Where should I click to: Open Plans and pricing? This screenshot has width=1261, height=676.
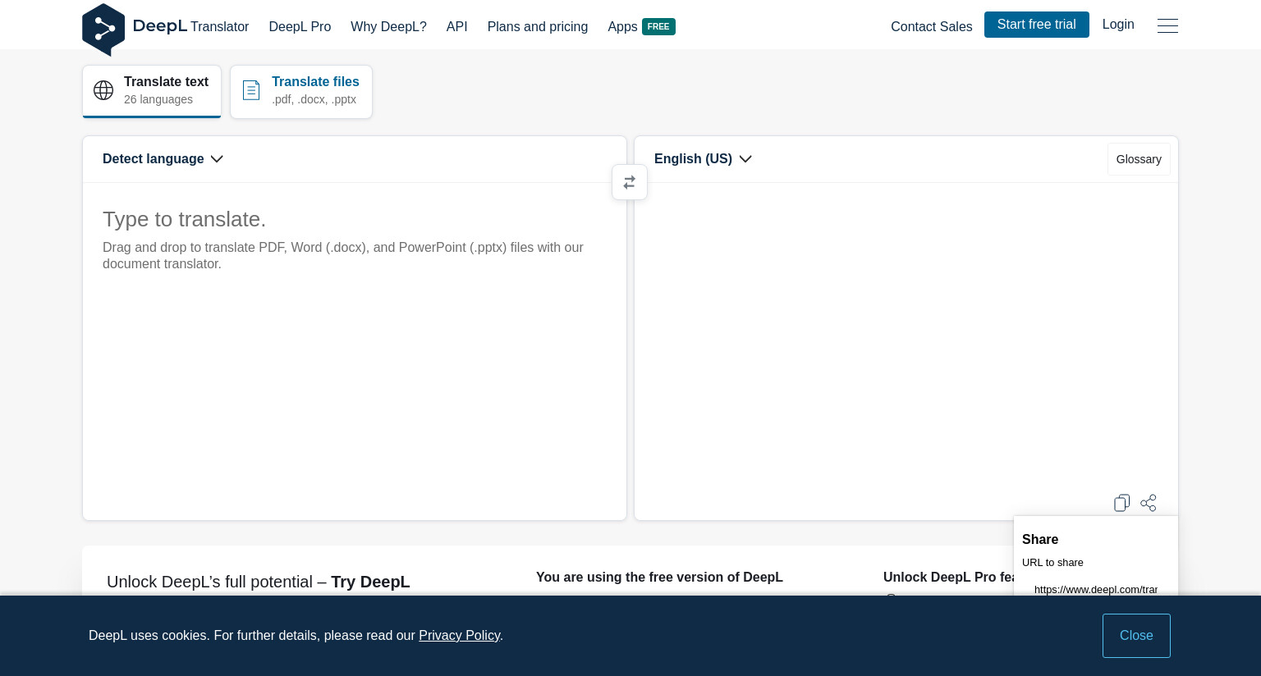(538, 26)
